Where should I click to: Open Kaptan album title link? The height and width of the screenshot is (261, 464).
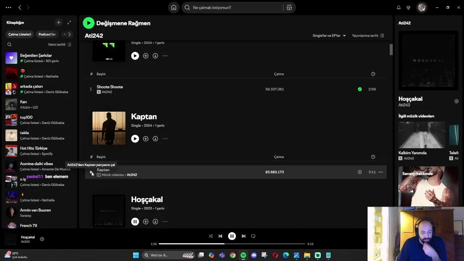pyautogui.click(x=144, y=117)
